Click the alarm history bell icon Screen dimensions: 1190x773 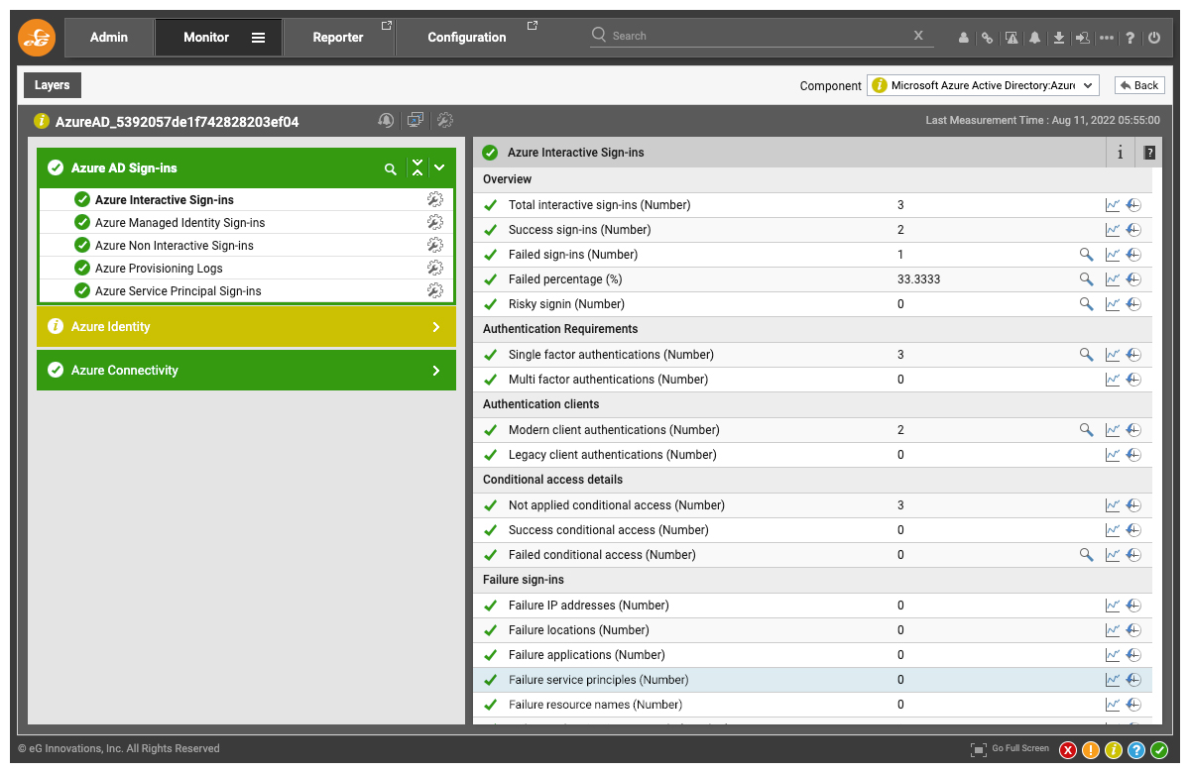coord(386,121)
